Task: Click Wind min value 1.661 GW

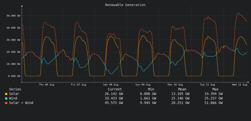Action: click(x=148, y=98)
